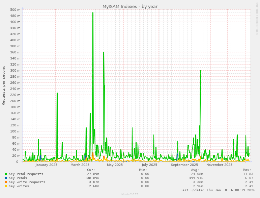Click the 'Requests per second' axis label

pos(3,85)
